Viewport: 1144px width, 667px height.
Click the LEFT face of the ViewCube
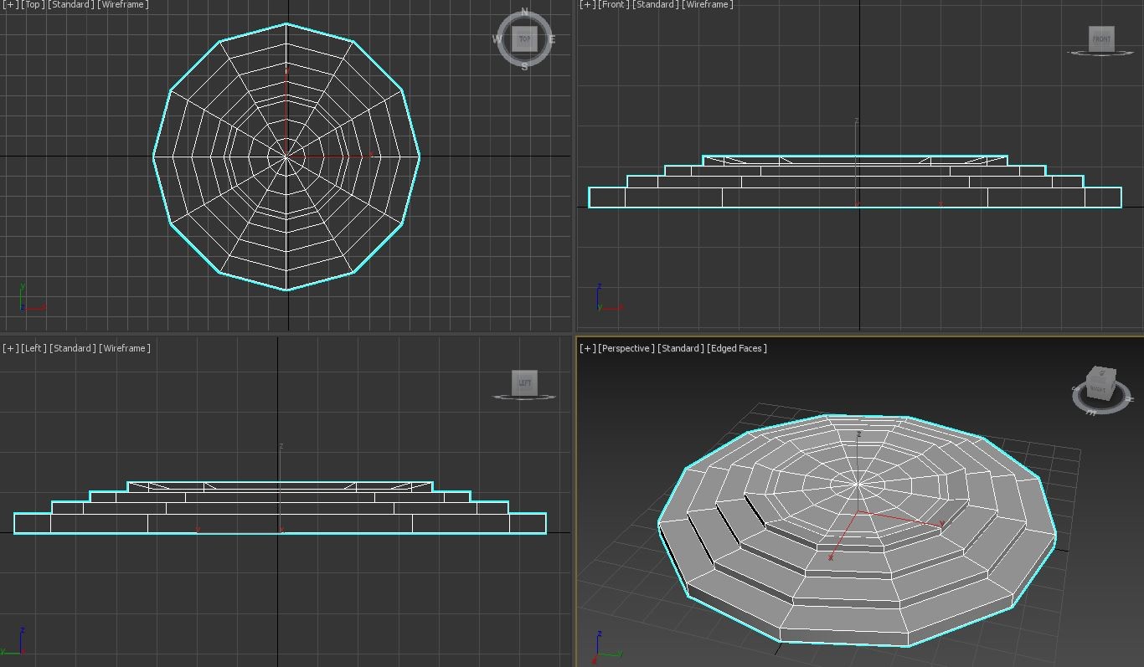point(524,382)
